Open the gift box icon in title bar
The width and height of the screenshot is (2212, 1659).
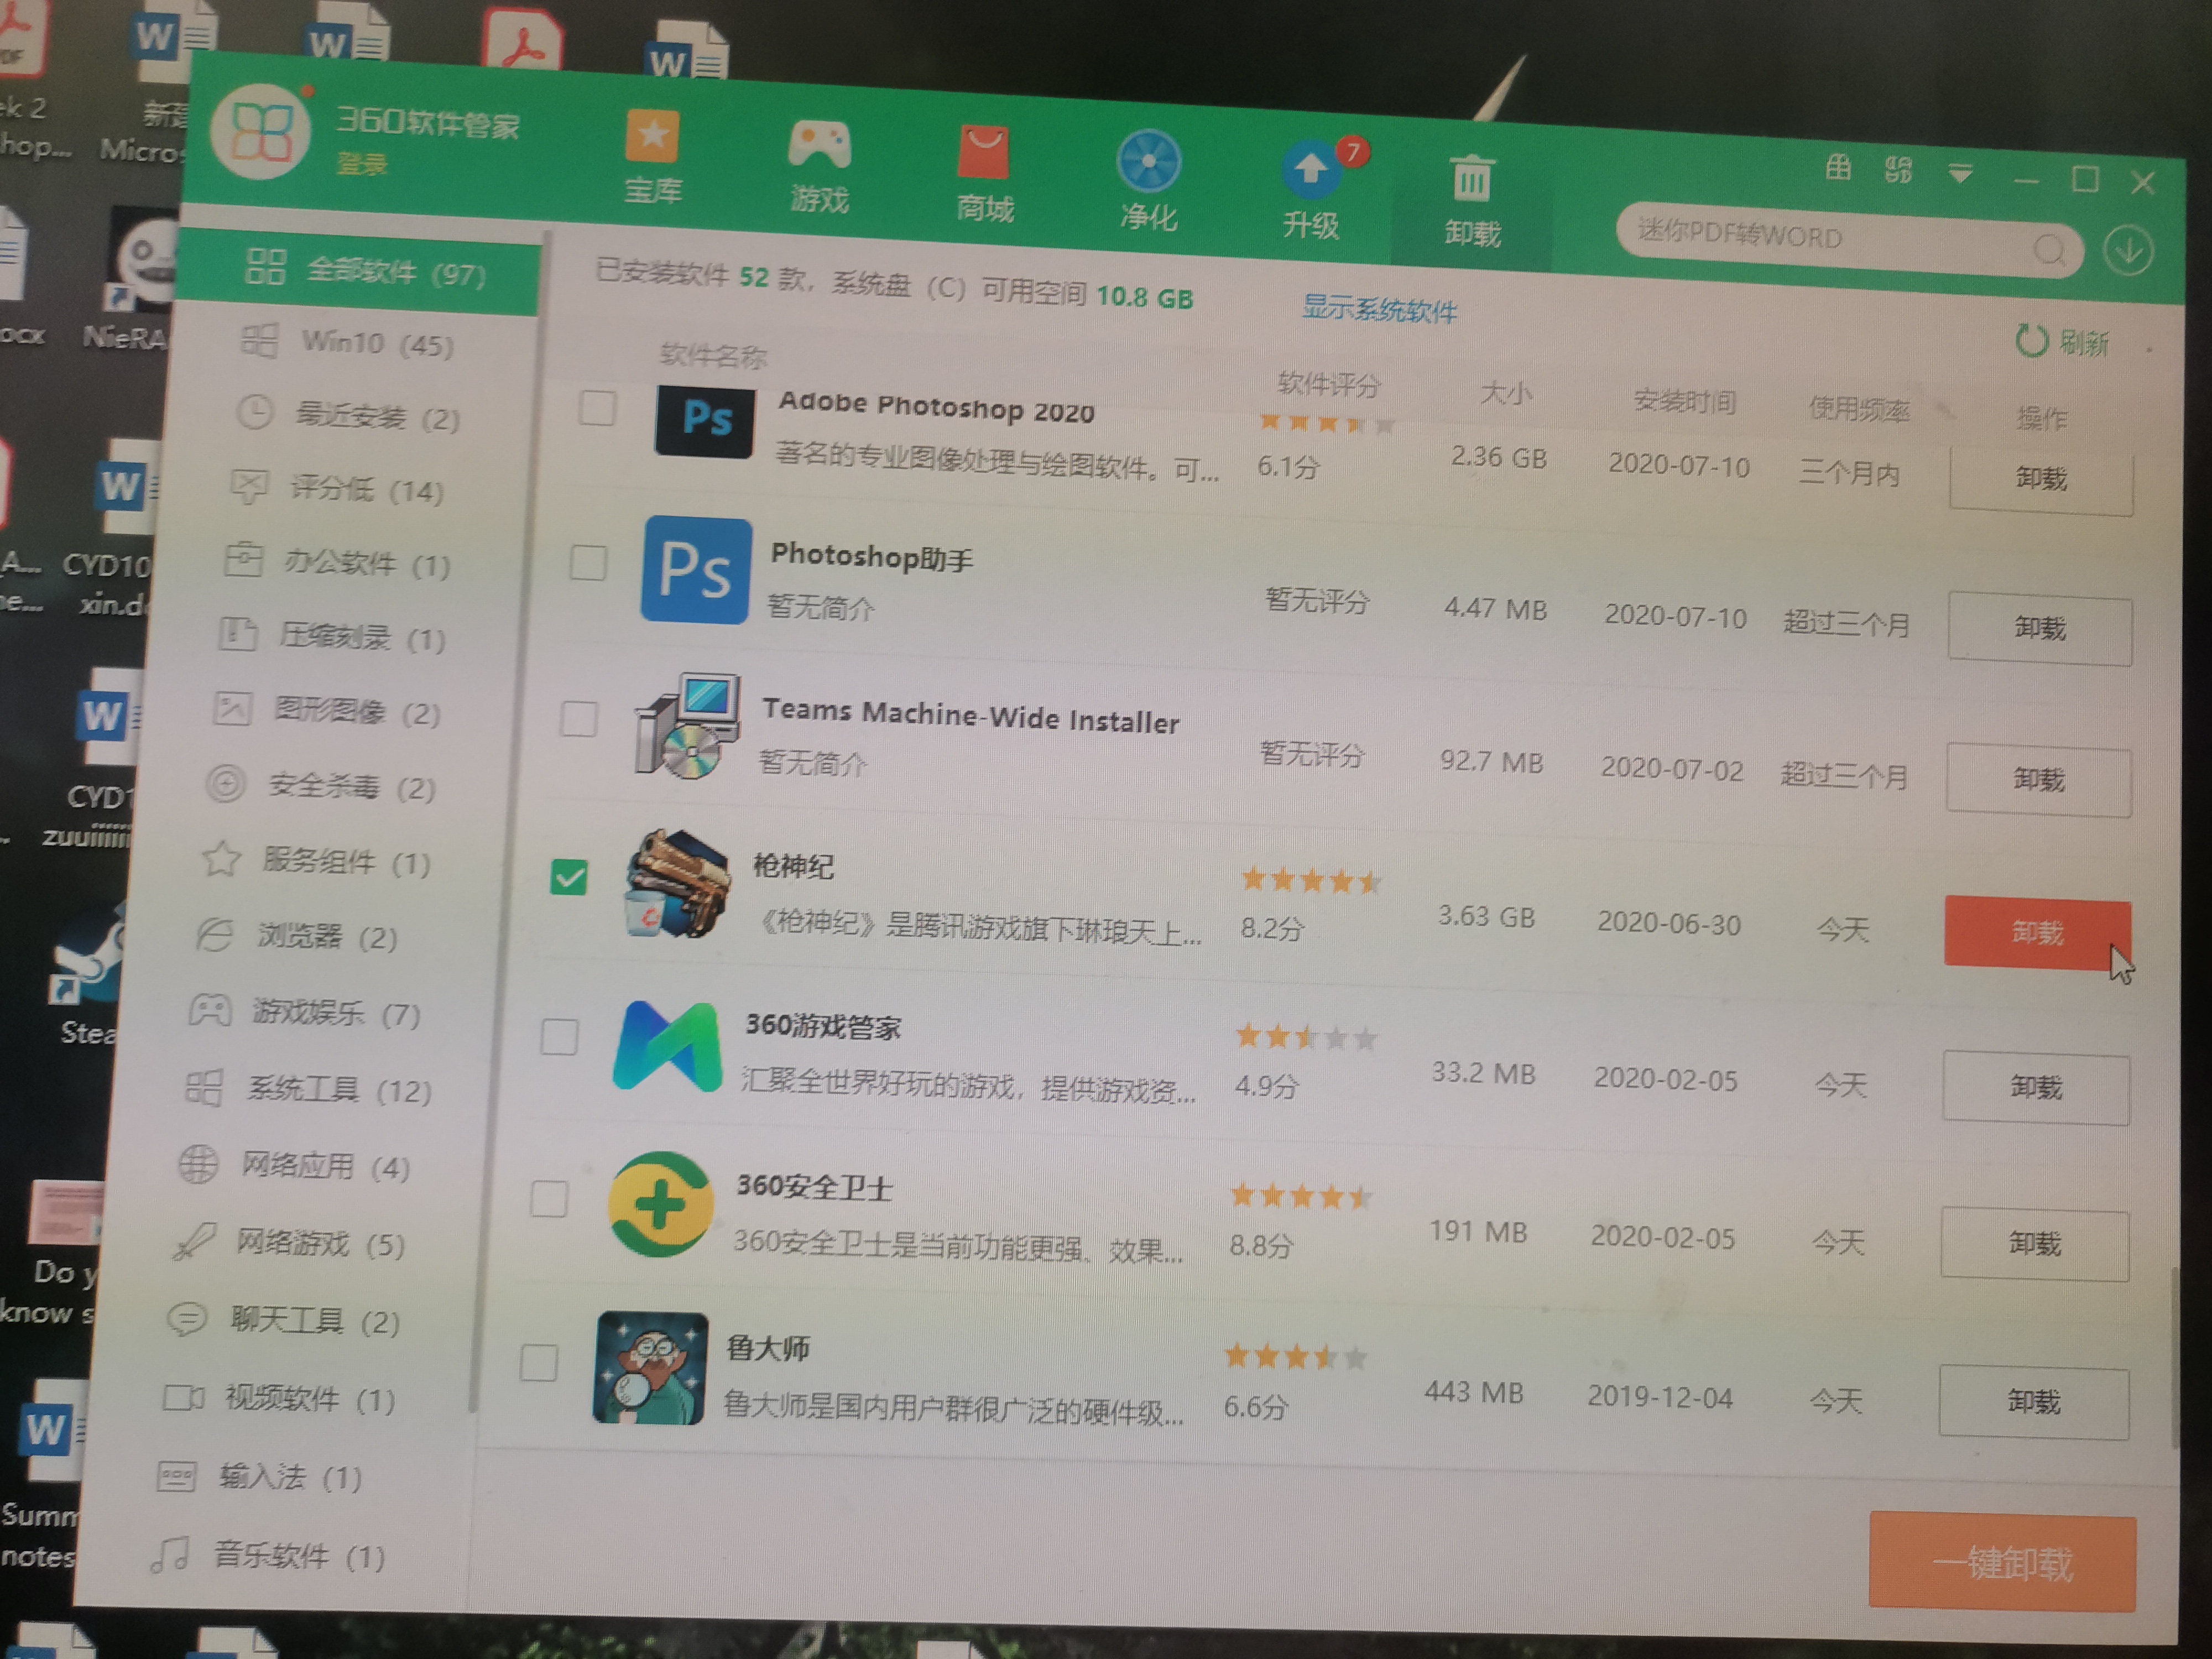1837,167
